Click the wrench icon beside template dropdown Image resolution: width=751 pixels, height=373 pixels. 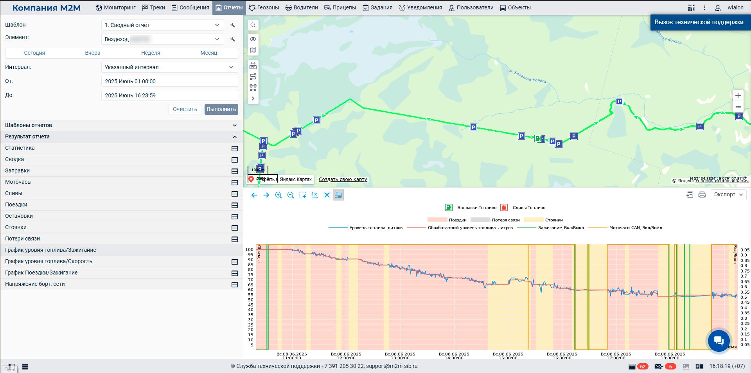point(233,25)
